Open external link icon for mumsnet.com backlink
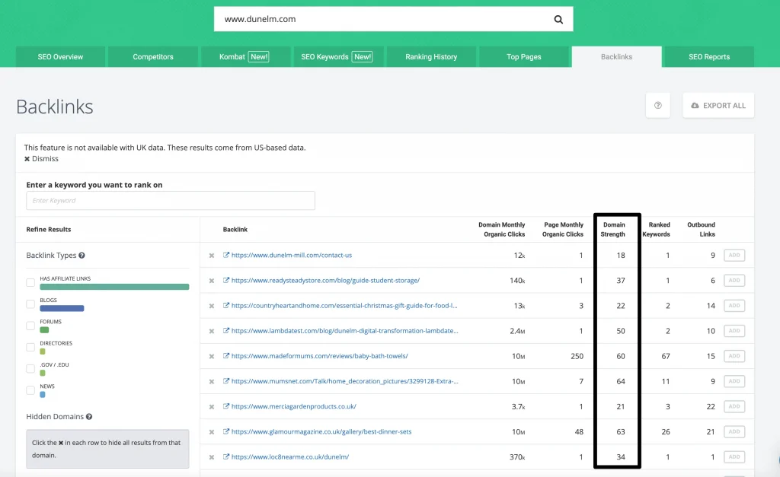This screenshot has width=780, height=477. 226,381
